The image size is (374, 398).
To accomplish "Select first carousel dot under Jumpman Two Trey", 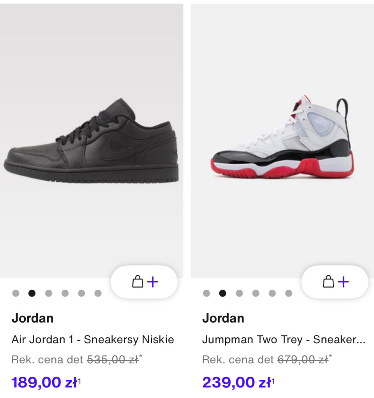I will coord(206,293).
